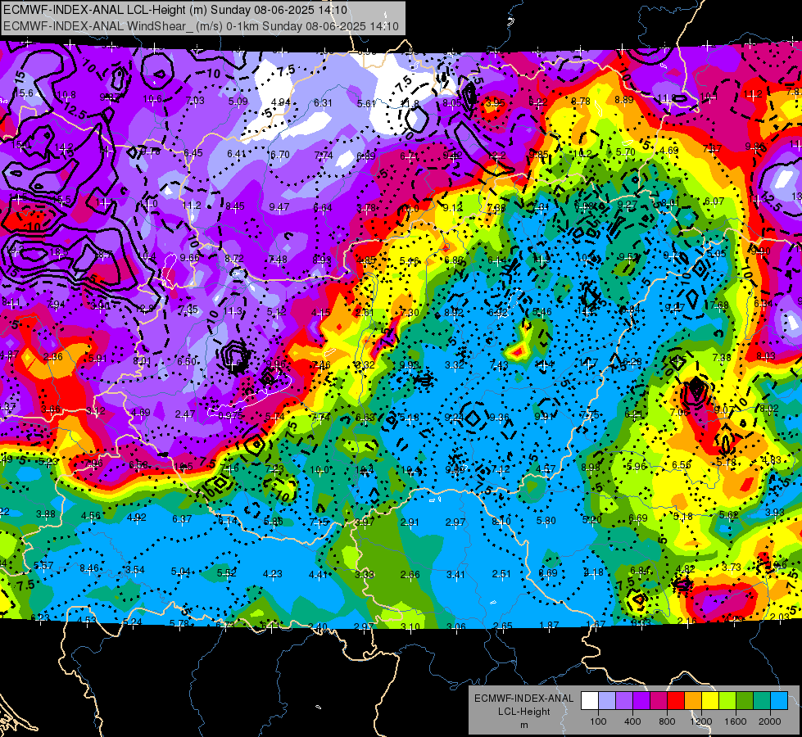Click the wind shear value 2.47
This screenshot has width=802, height=737.
(184, 414)
